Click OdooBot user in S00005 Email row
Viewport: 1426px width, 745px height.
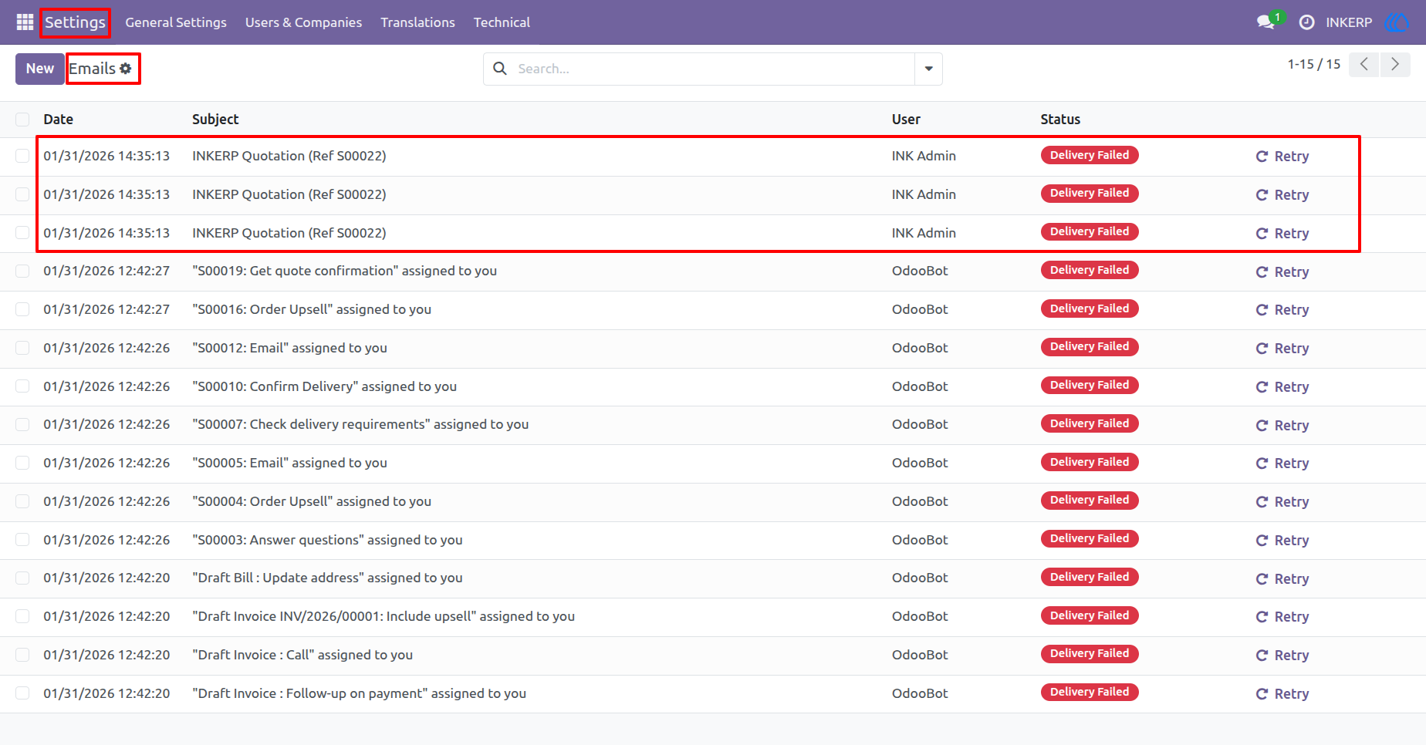click(920, 463)
